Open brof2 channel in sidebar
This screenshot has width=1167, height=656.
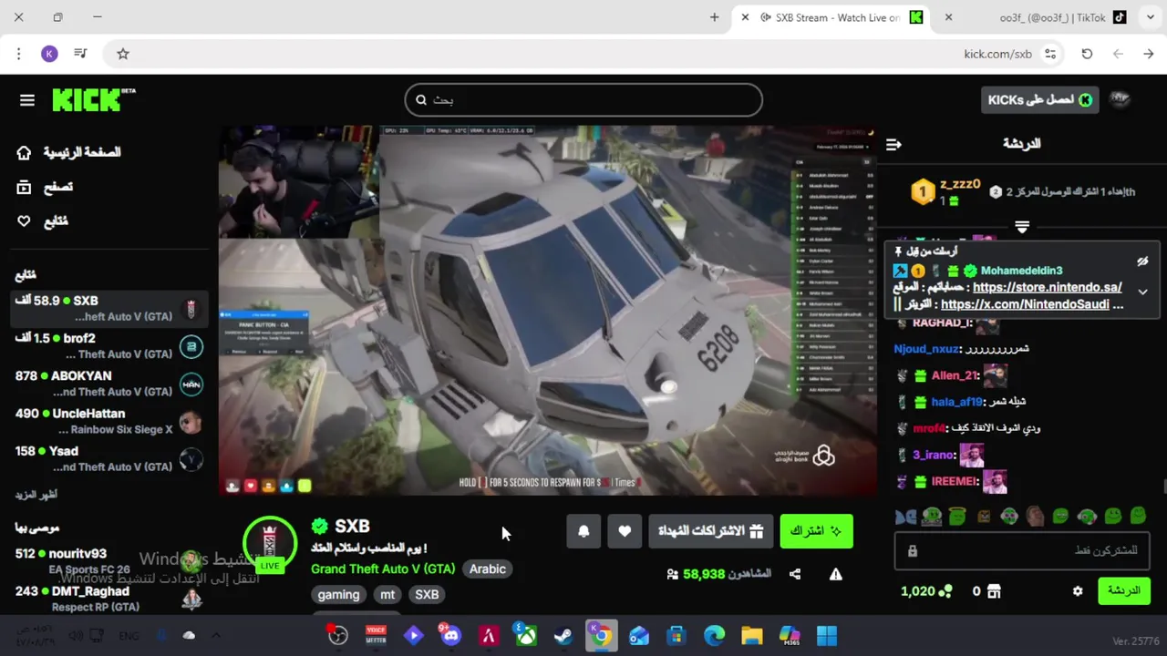pos(109,346)
